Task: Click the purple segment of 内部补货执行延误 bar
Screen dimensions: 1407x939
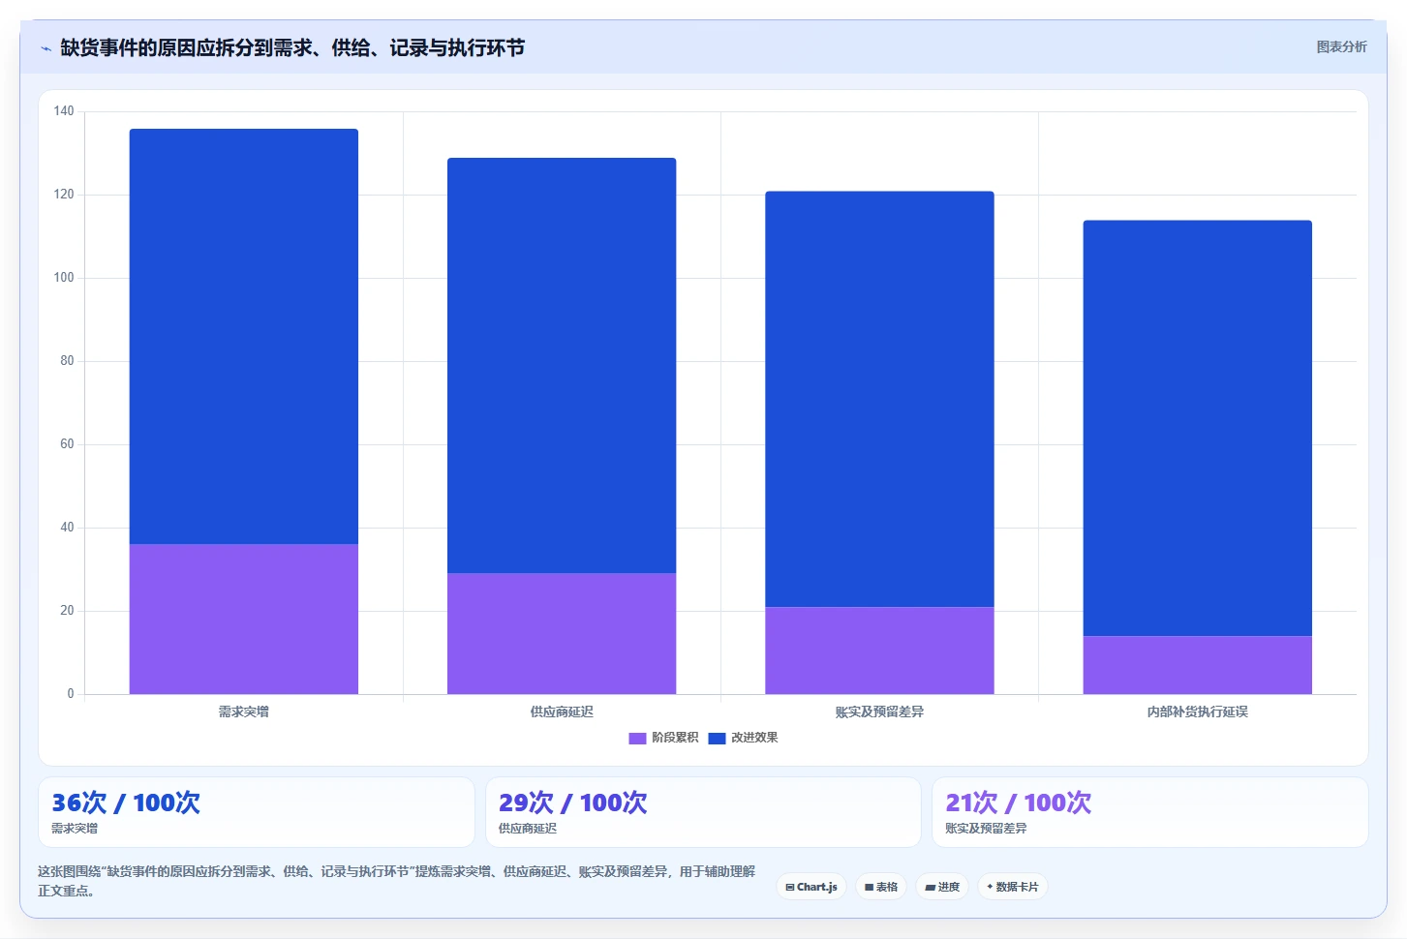Action: click(x=1198, y=665)
